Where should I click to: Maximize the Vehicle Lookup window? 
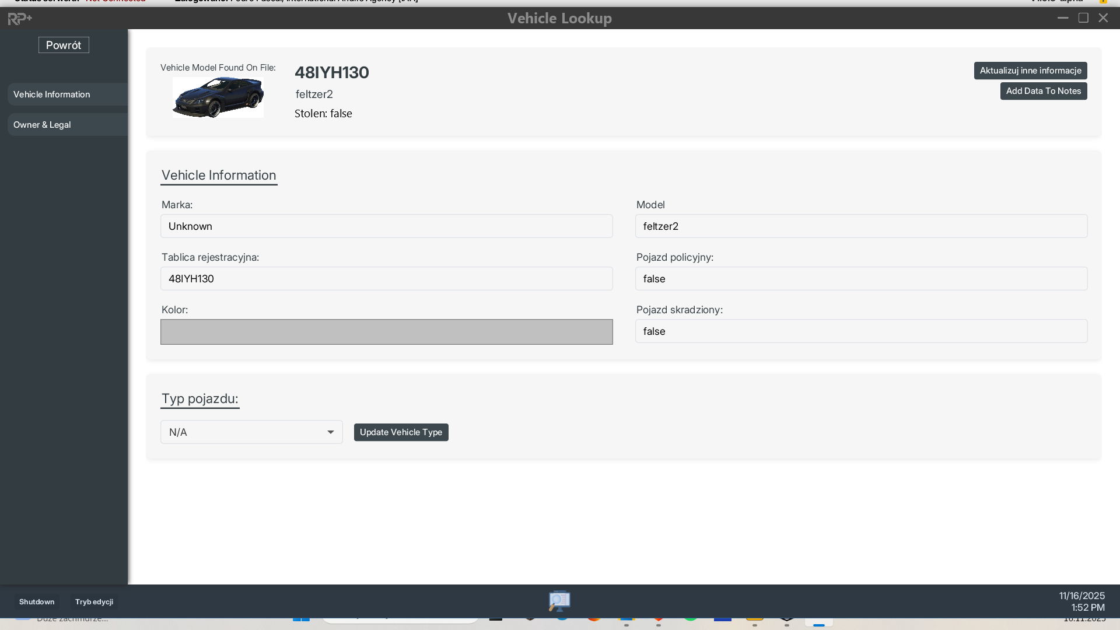click(1083, 18)
